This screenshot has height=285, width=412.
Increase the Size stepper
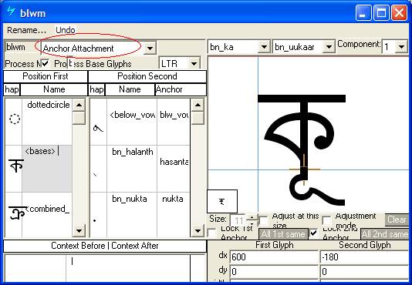252,217
